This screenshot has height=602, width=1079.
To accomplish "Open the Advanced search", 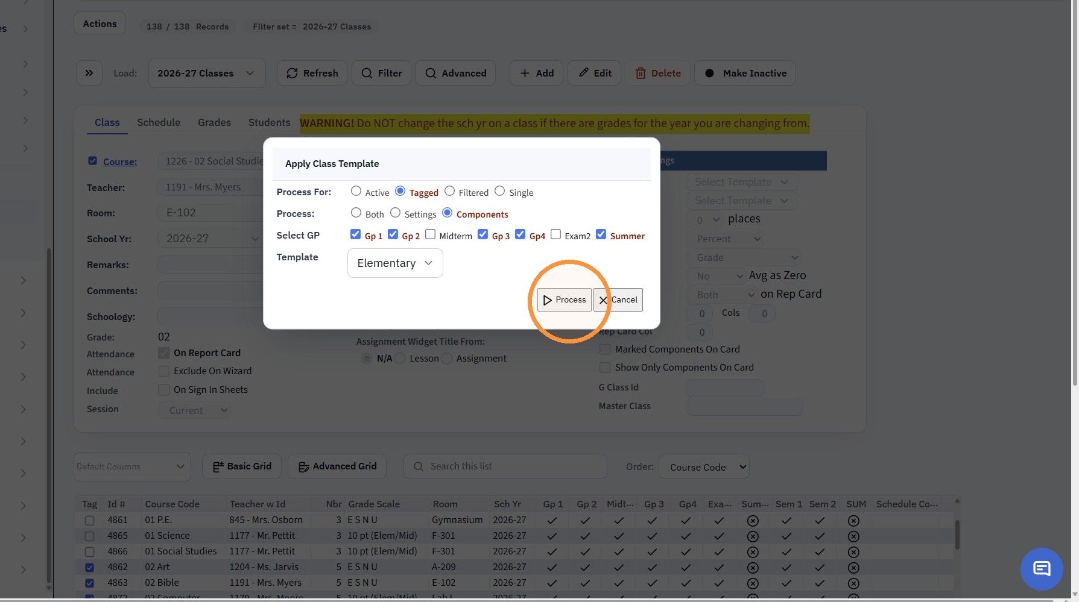I will tap(455, 73).
